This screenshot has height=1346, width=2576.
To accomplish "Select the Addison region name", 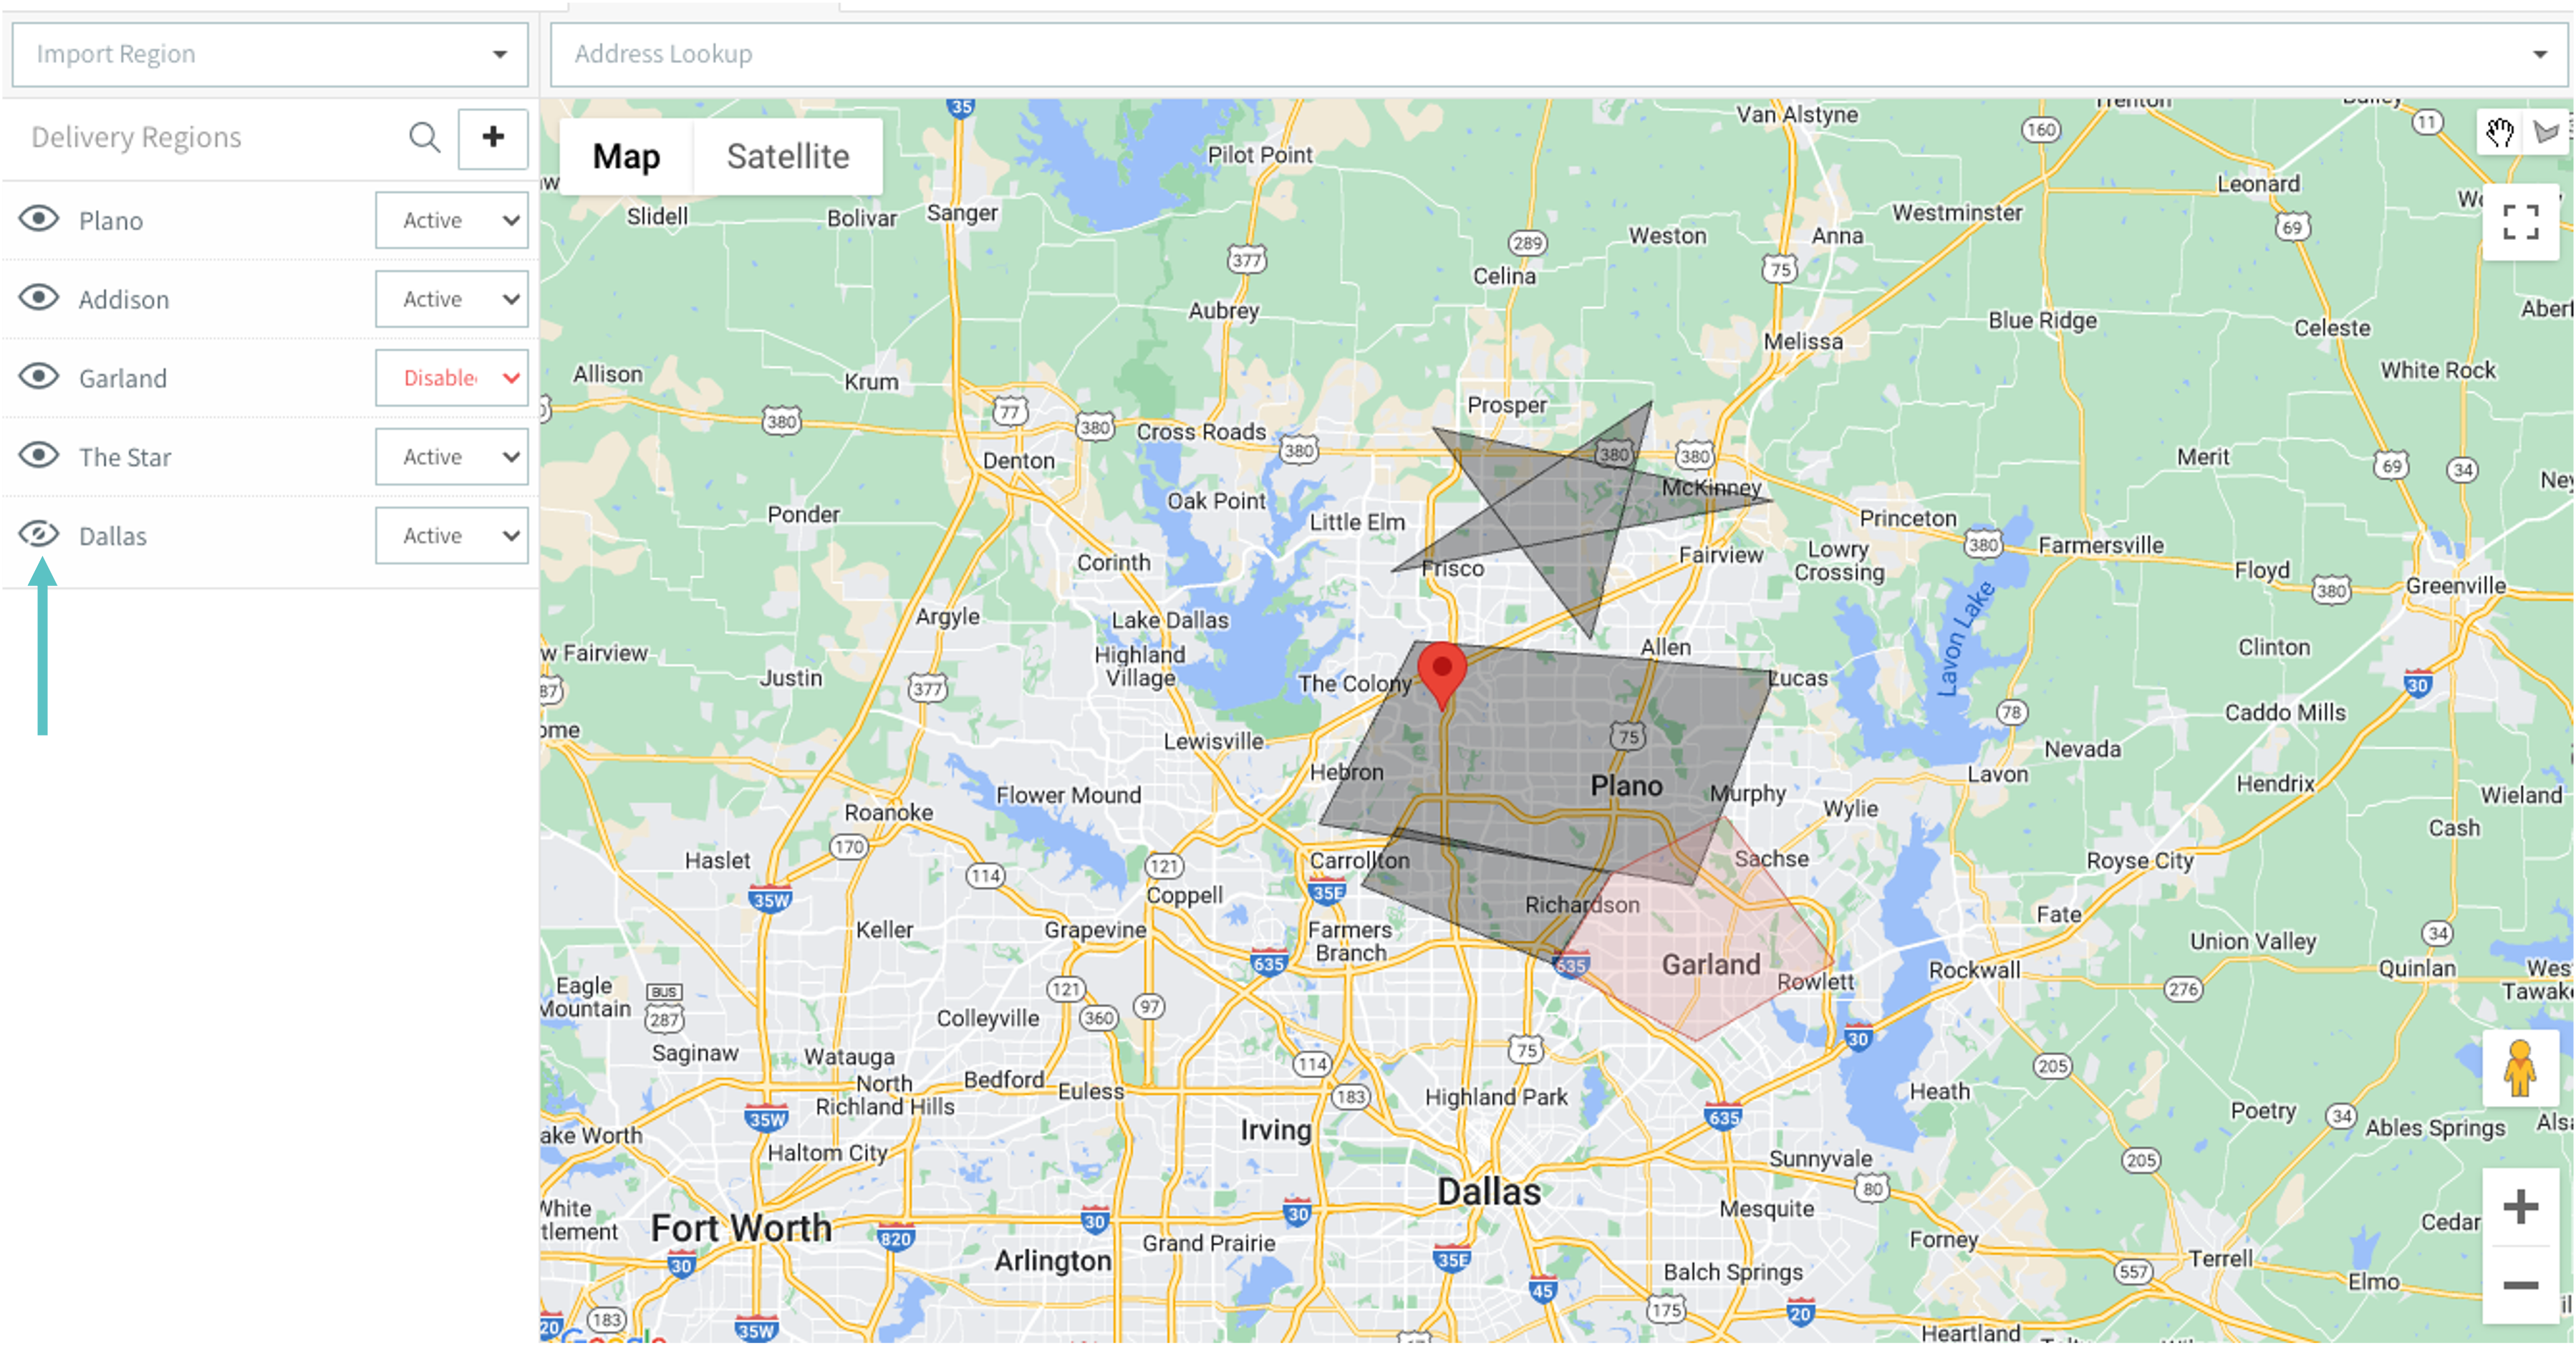I will (124, 300).
